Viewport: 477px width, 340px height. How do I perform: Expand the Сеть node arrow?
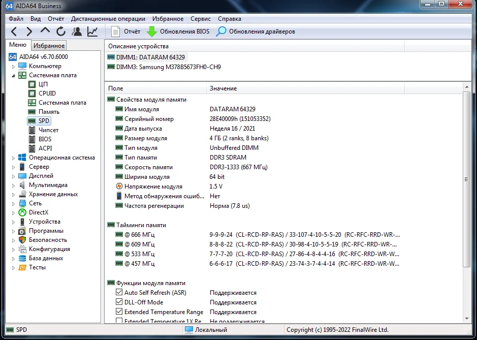(x=13, y=204)
